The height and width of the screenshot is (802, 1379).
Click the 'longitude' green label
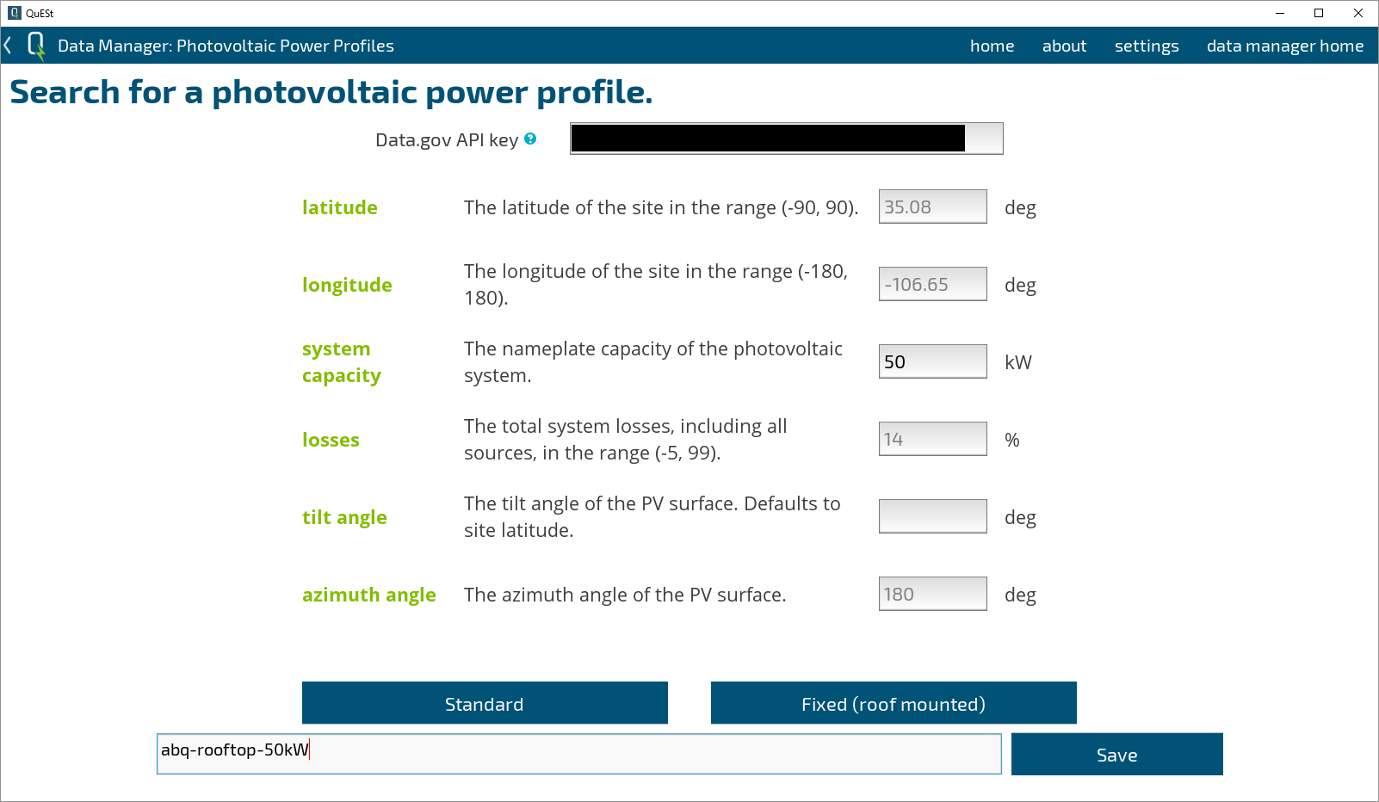pyautogui.click(x=347, y=285)
